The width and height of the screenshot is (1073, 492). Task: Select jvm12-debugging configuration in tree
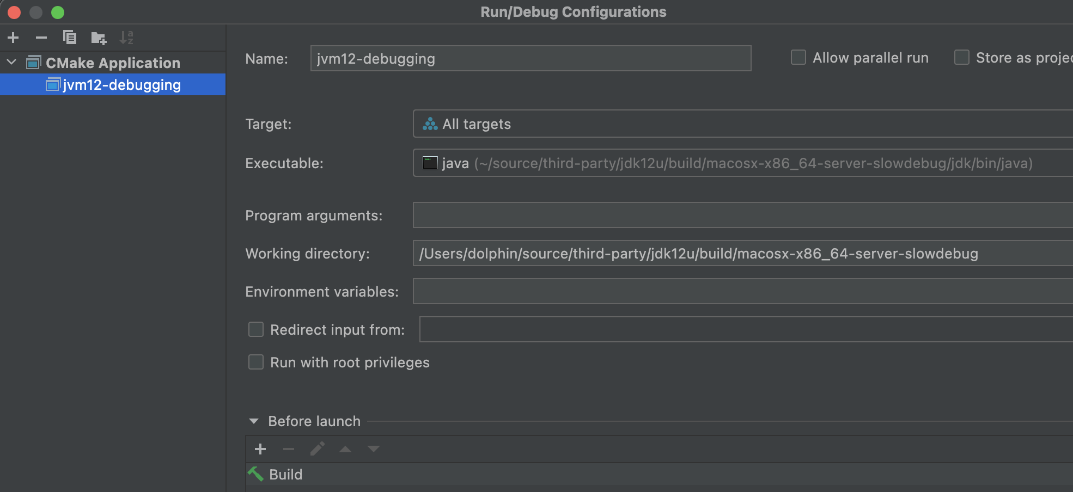pyautogui.click(x=121, y=85)
